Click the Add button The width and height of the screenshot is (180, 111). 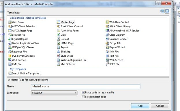140,106
